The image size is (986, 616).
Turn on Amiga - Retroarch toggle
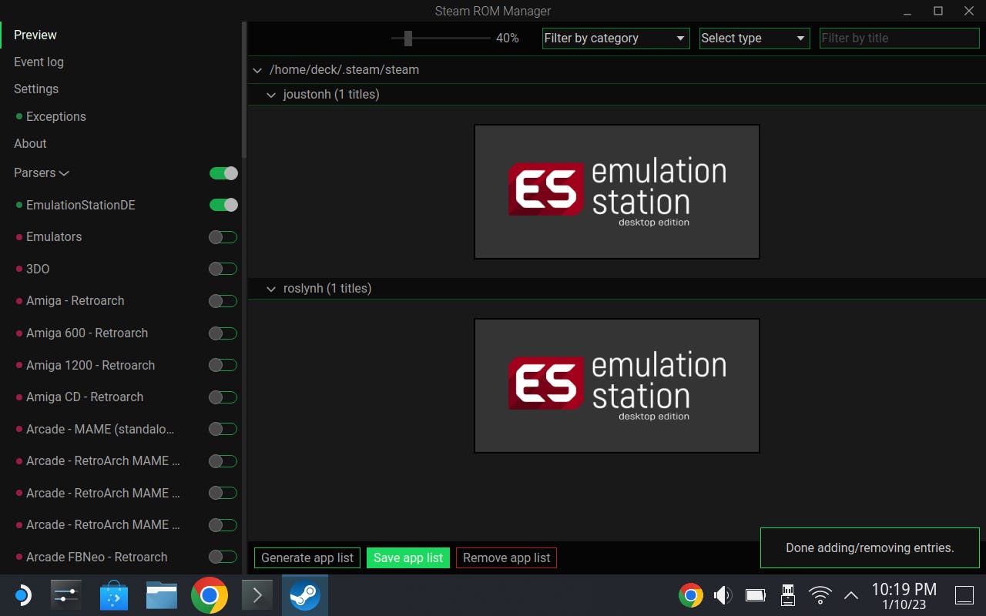223,301
